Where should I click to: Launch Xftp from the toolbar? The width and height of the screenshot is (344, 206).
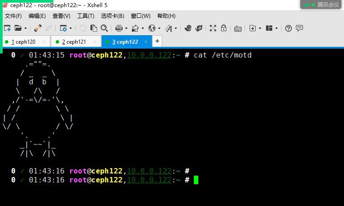point(199,28)
